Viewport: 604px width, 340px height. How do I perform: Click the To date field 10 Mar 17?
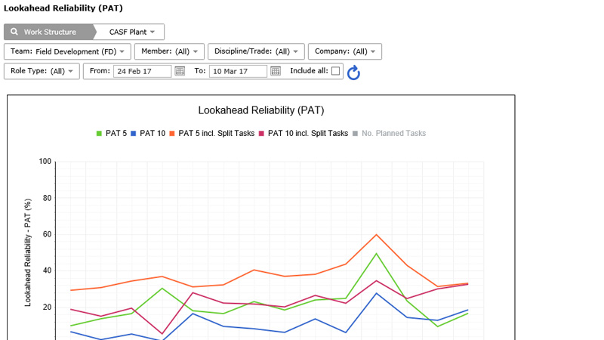[x=238, y=71]
